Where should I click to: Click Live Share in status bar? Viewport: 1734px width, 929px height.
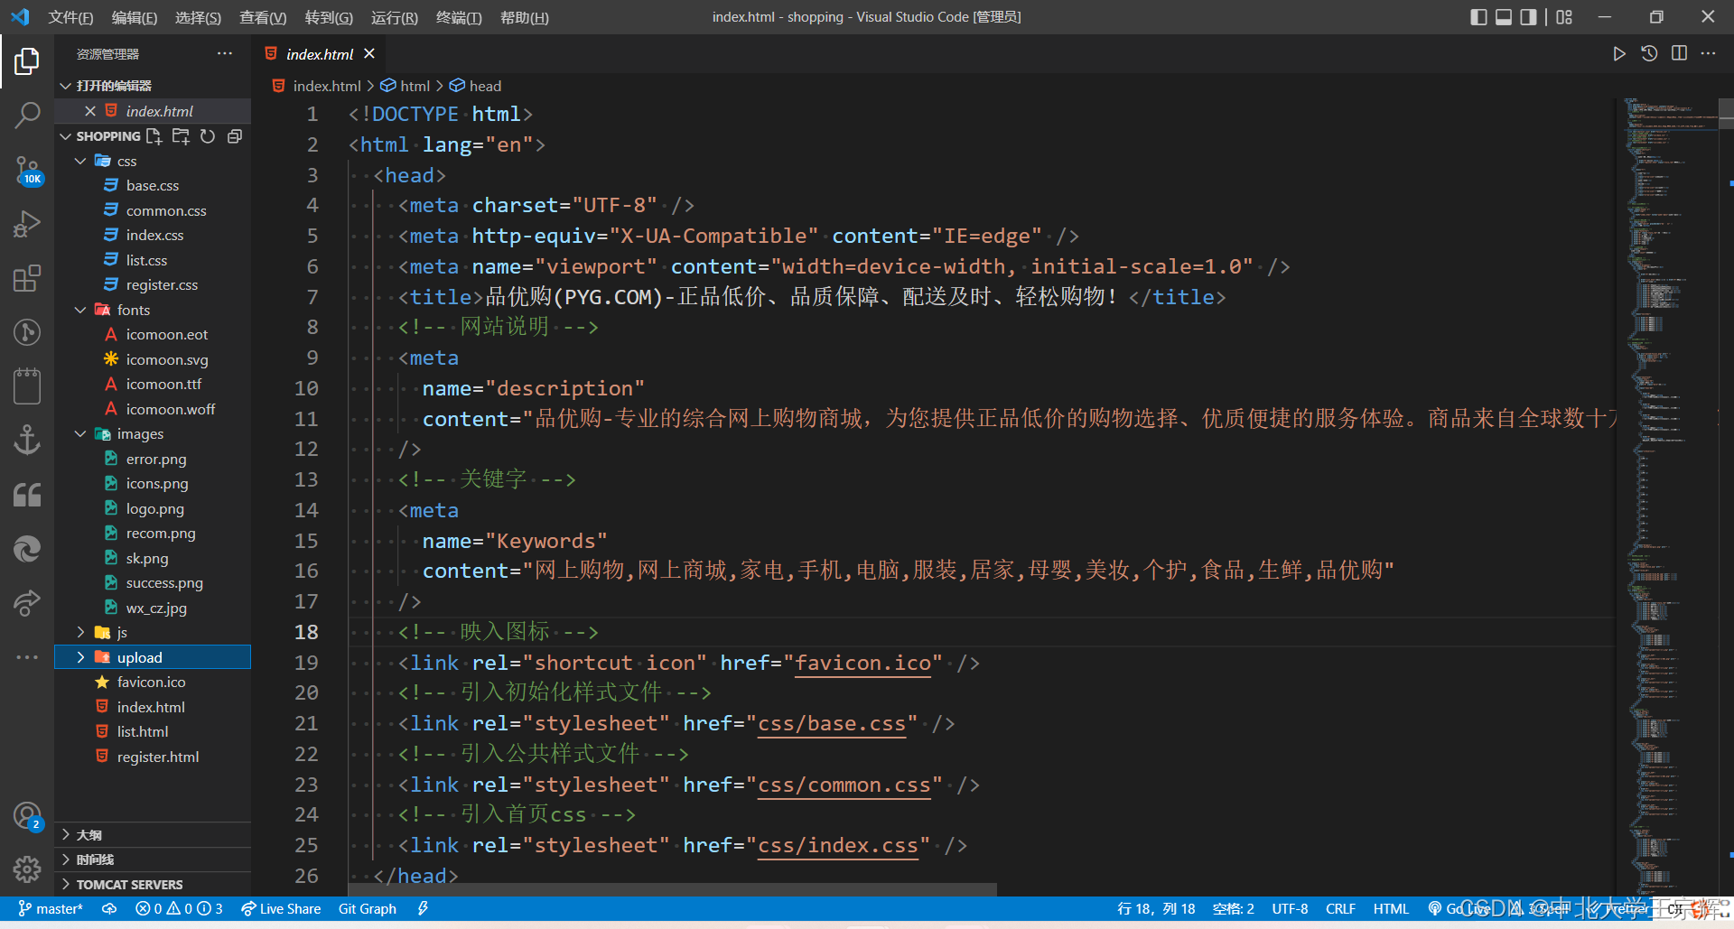point(281,908)
